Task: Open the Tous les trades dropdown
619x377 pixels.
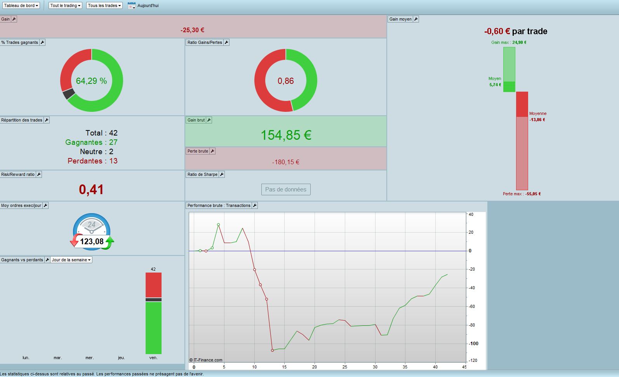Action: 104,5
